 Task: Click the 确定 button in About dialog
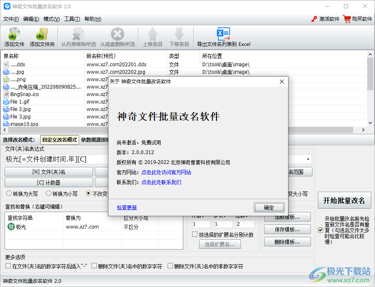pos(269,207)
